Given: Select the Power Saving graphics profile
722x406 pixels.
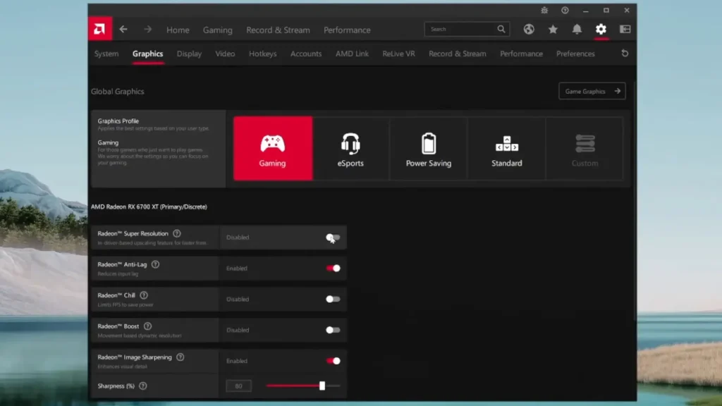Looking at the screenshot, I should tap(429, 148).
